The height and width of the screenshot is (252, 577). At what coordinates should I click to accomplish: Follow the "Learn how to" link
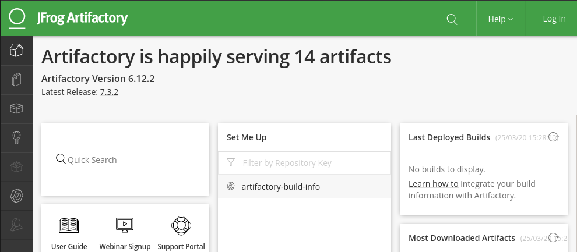(x=434, y=184)
